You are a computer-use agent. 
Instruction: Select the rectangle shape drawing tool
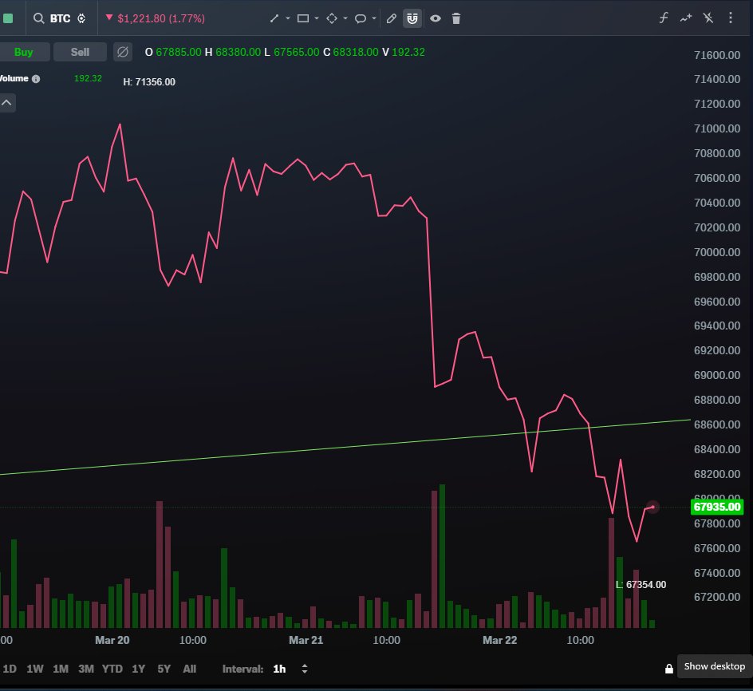[303, 18]
